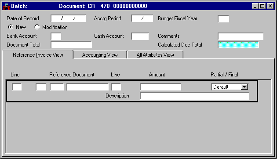This screenshot has width=277, height=159.
Task: Click the application icon in the title bar
Action: (x=7, y=6)
